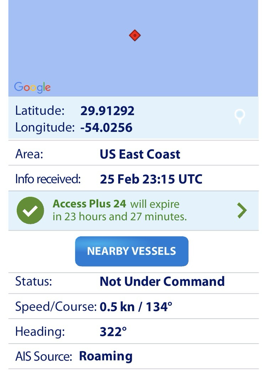Image resolution: width=267 pixels, height=370 pixels.
Task: Tap the Status label
Action: (33, 281)
